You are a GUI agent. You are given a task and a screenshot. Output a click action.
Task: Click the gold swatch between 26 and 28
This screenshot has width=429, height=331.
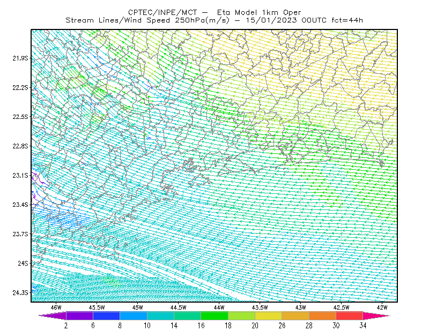(x=295, y=315)
